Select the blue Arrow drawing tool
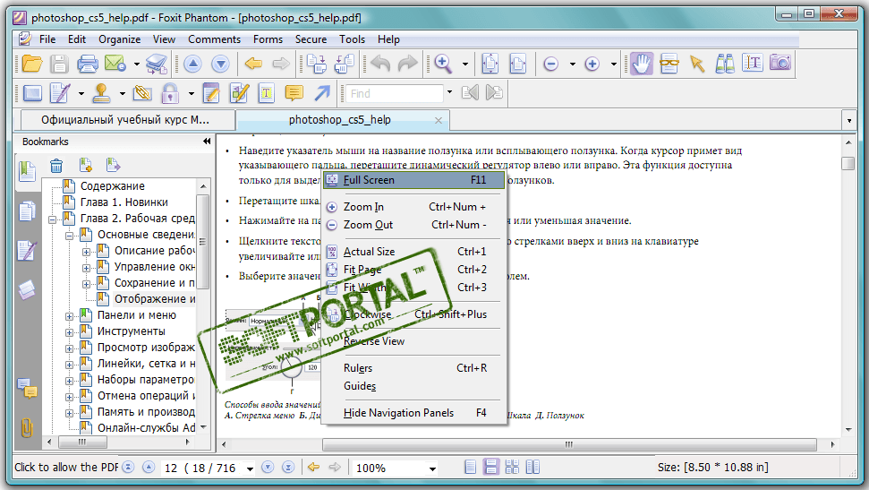Viewport: 869px width, 490px height. [322, 93]
